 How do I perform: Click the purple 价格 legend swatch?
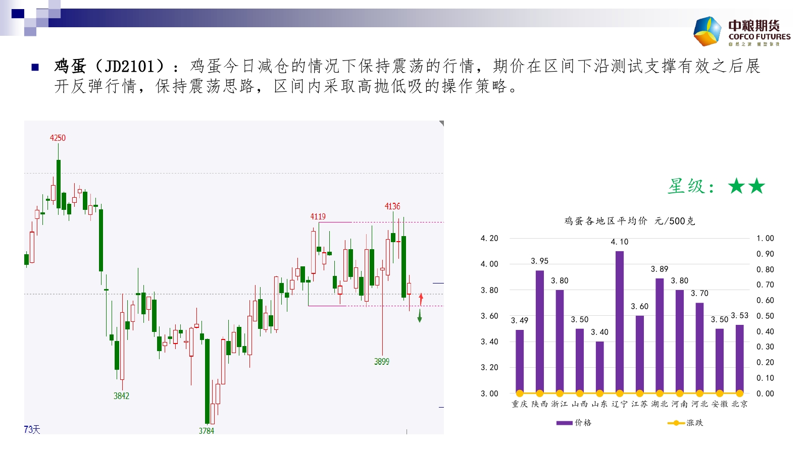(564, 423)
